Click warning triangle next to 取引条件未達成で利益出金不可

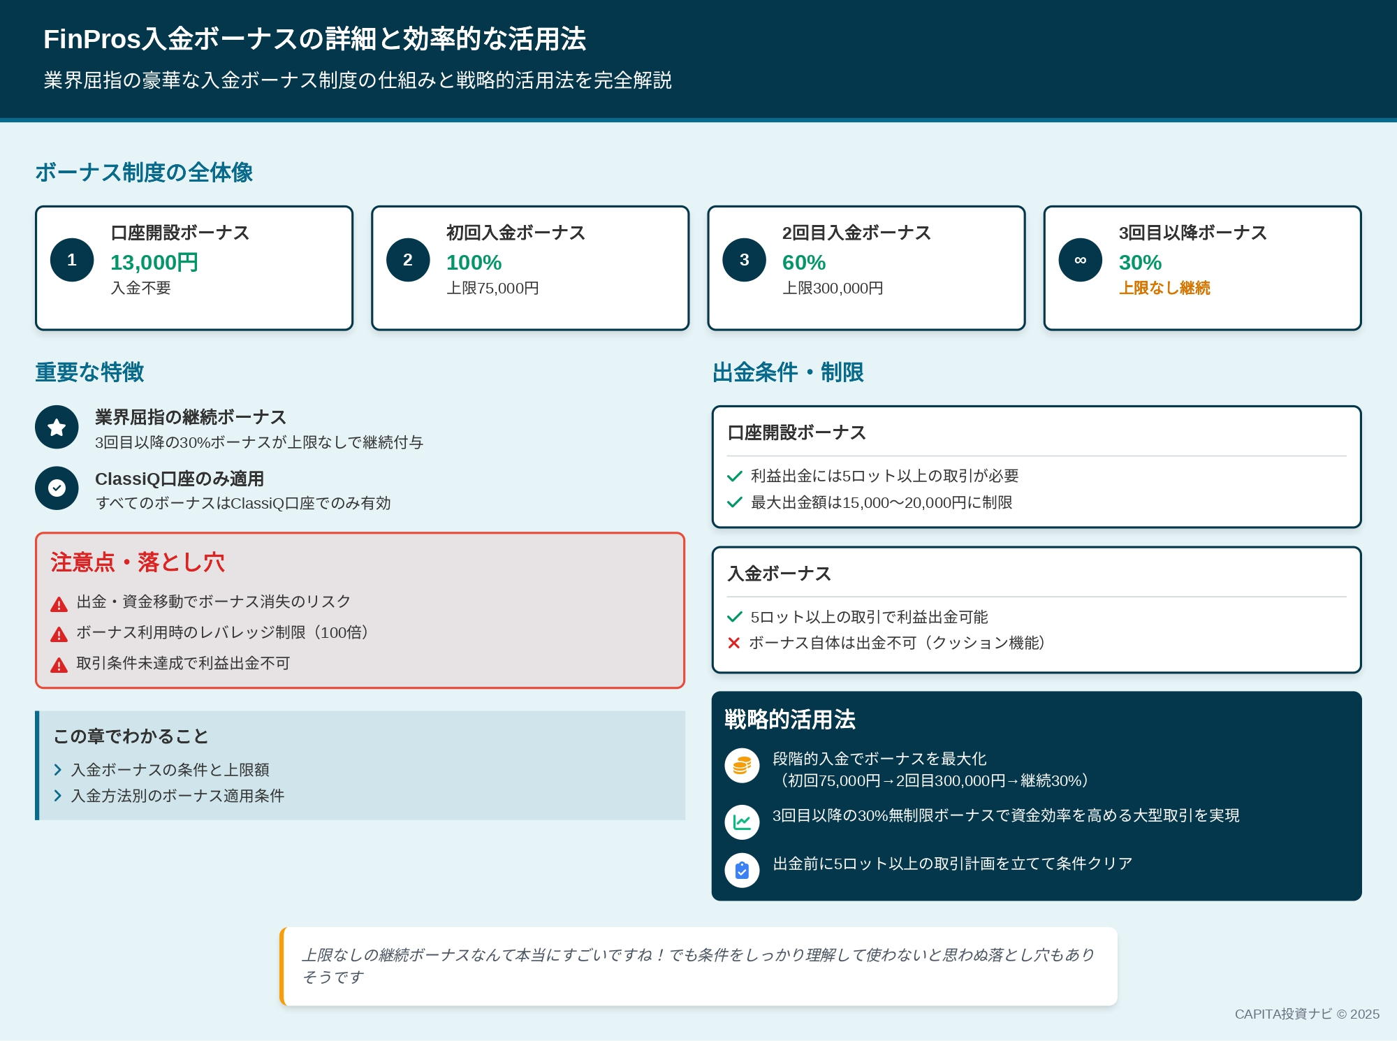pos(59,665)
